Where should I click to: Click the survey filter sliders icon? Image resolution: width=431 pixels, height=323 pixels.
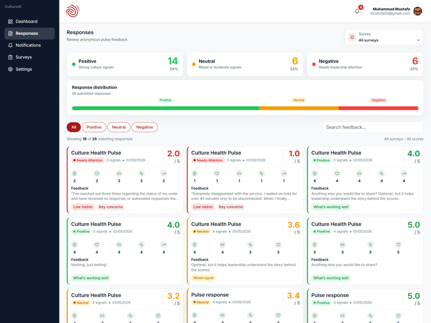[x=352, y=37]
